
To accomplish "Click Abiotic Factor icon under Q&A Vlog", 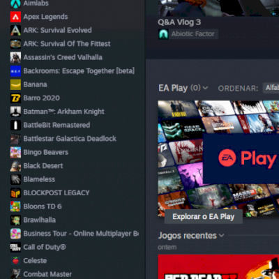I will pos(163,34).
